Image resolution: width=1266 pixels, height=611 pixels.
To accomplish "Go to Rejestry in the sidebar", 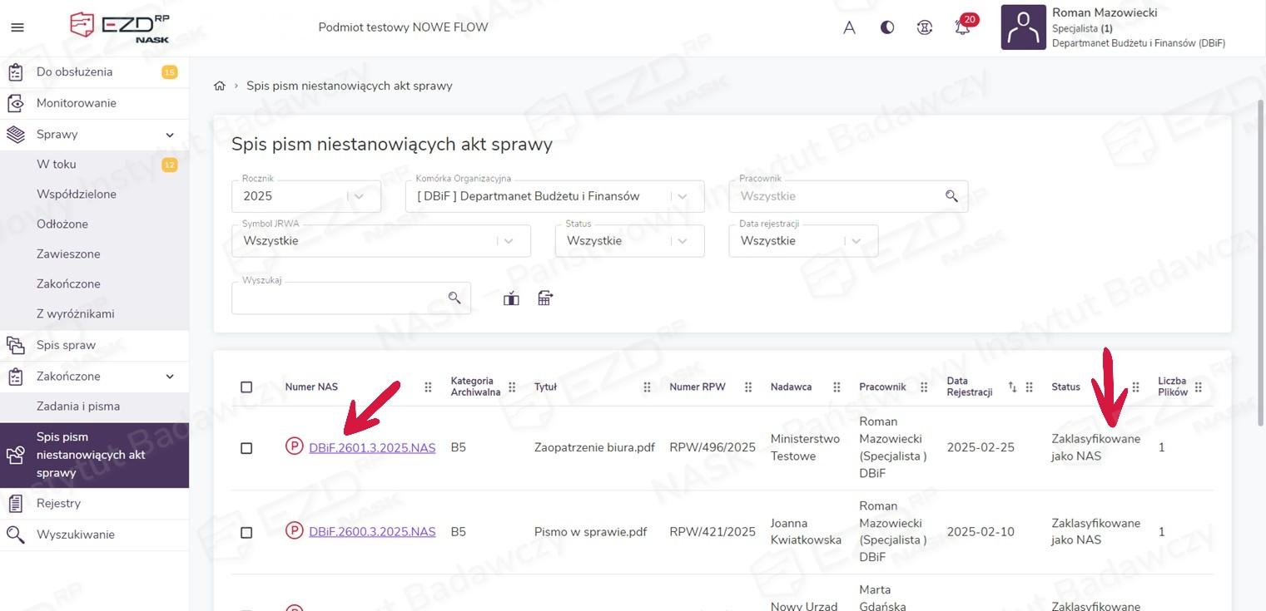I will pos(58,503).
